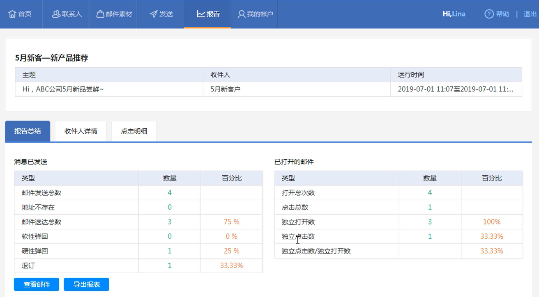Click the 5月新客—新产品推荐 title
Image resolution: width=539 pixels, height=297 pixels.
(51, 58)
